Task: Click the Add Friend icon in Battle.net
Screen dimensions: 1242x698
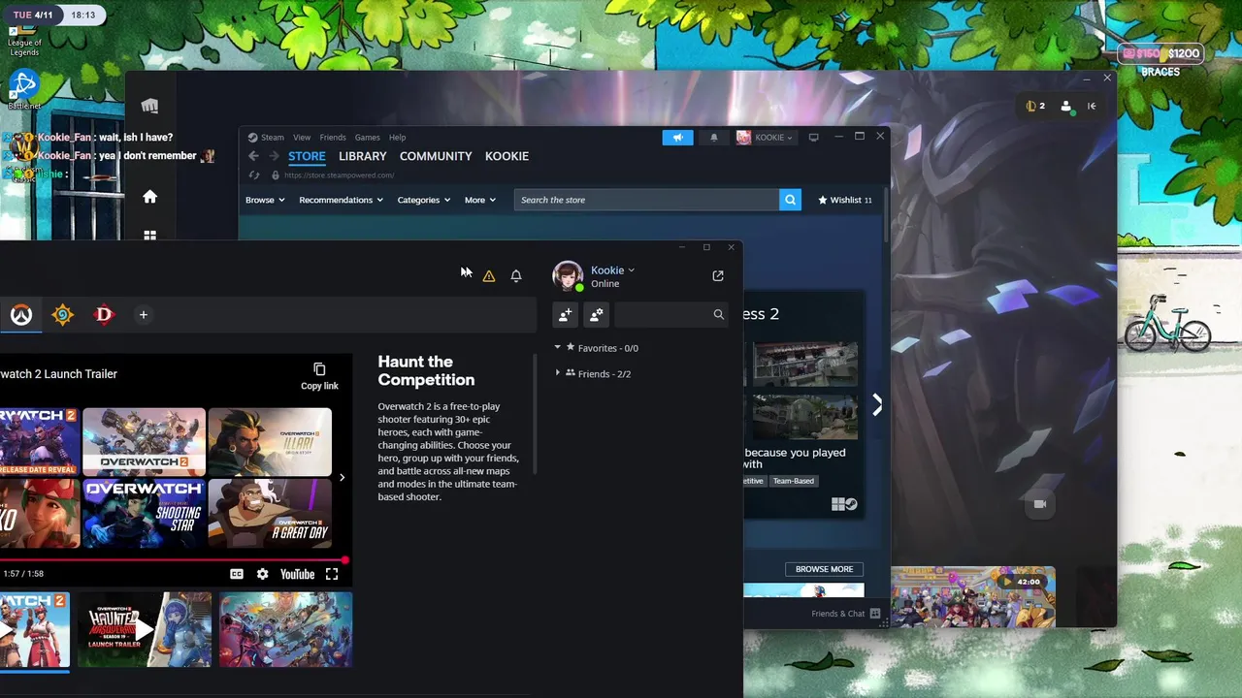Action: [x=566, y=315]
